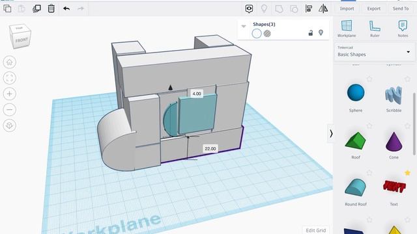Click the view cube FRONT face
The image size is (417, 234).
(x=22, y=40)
